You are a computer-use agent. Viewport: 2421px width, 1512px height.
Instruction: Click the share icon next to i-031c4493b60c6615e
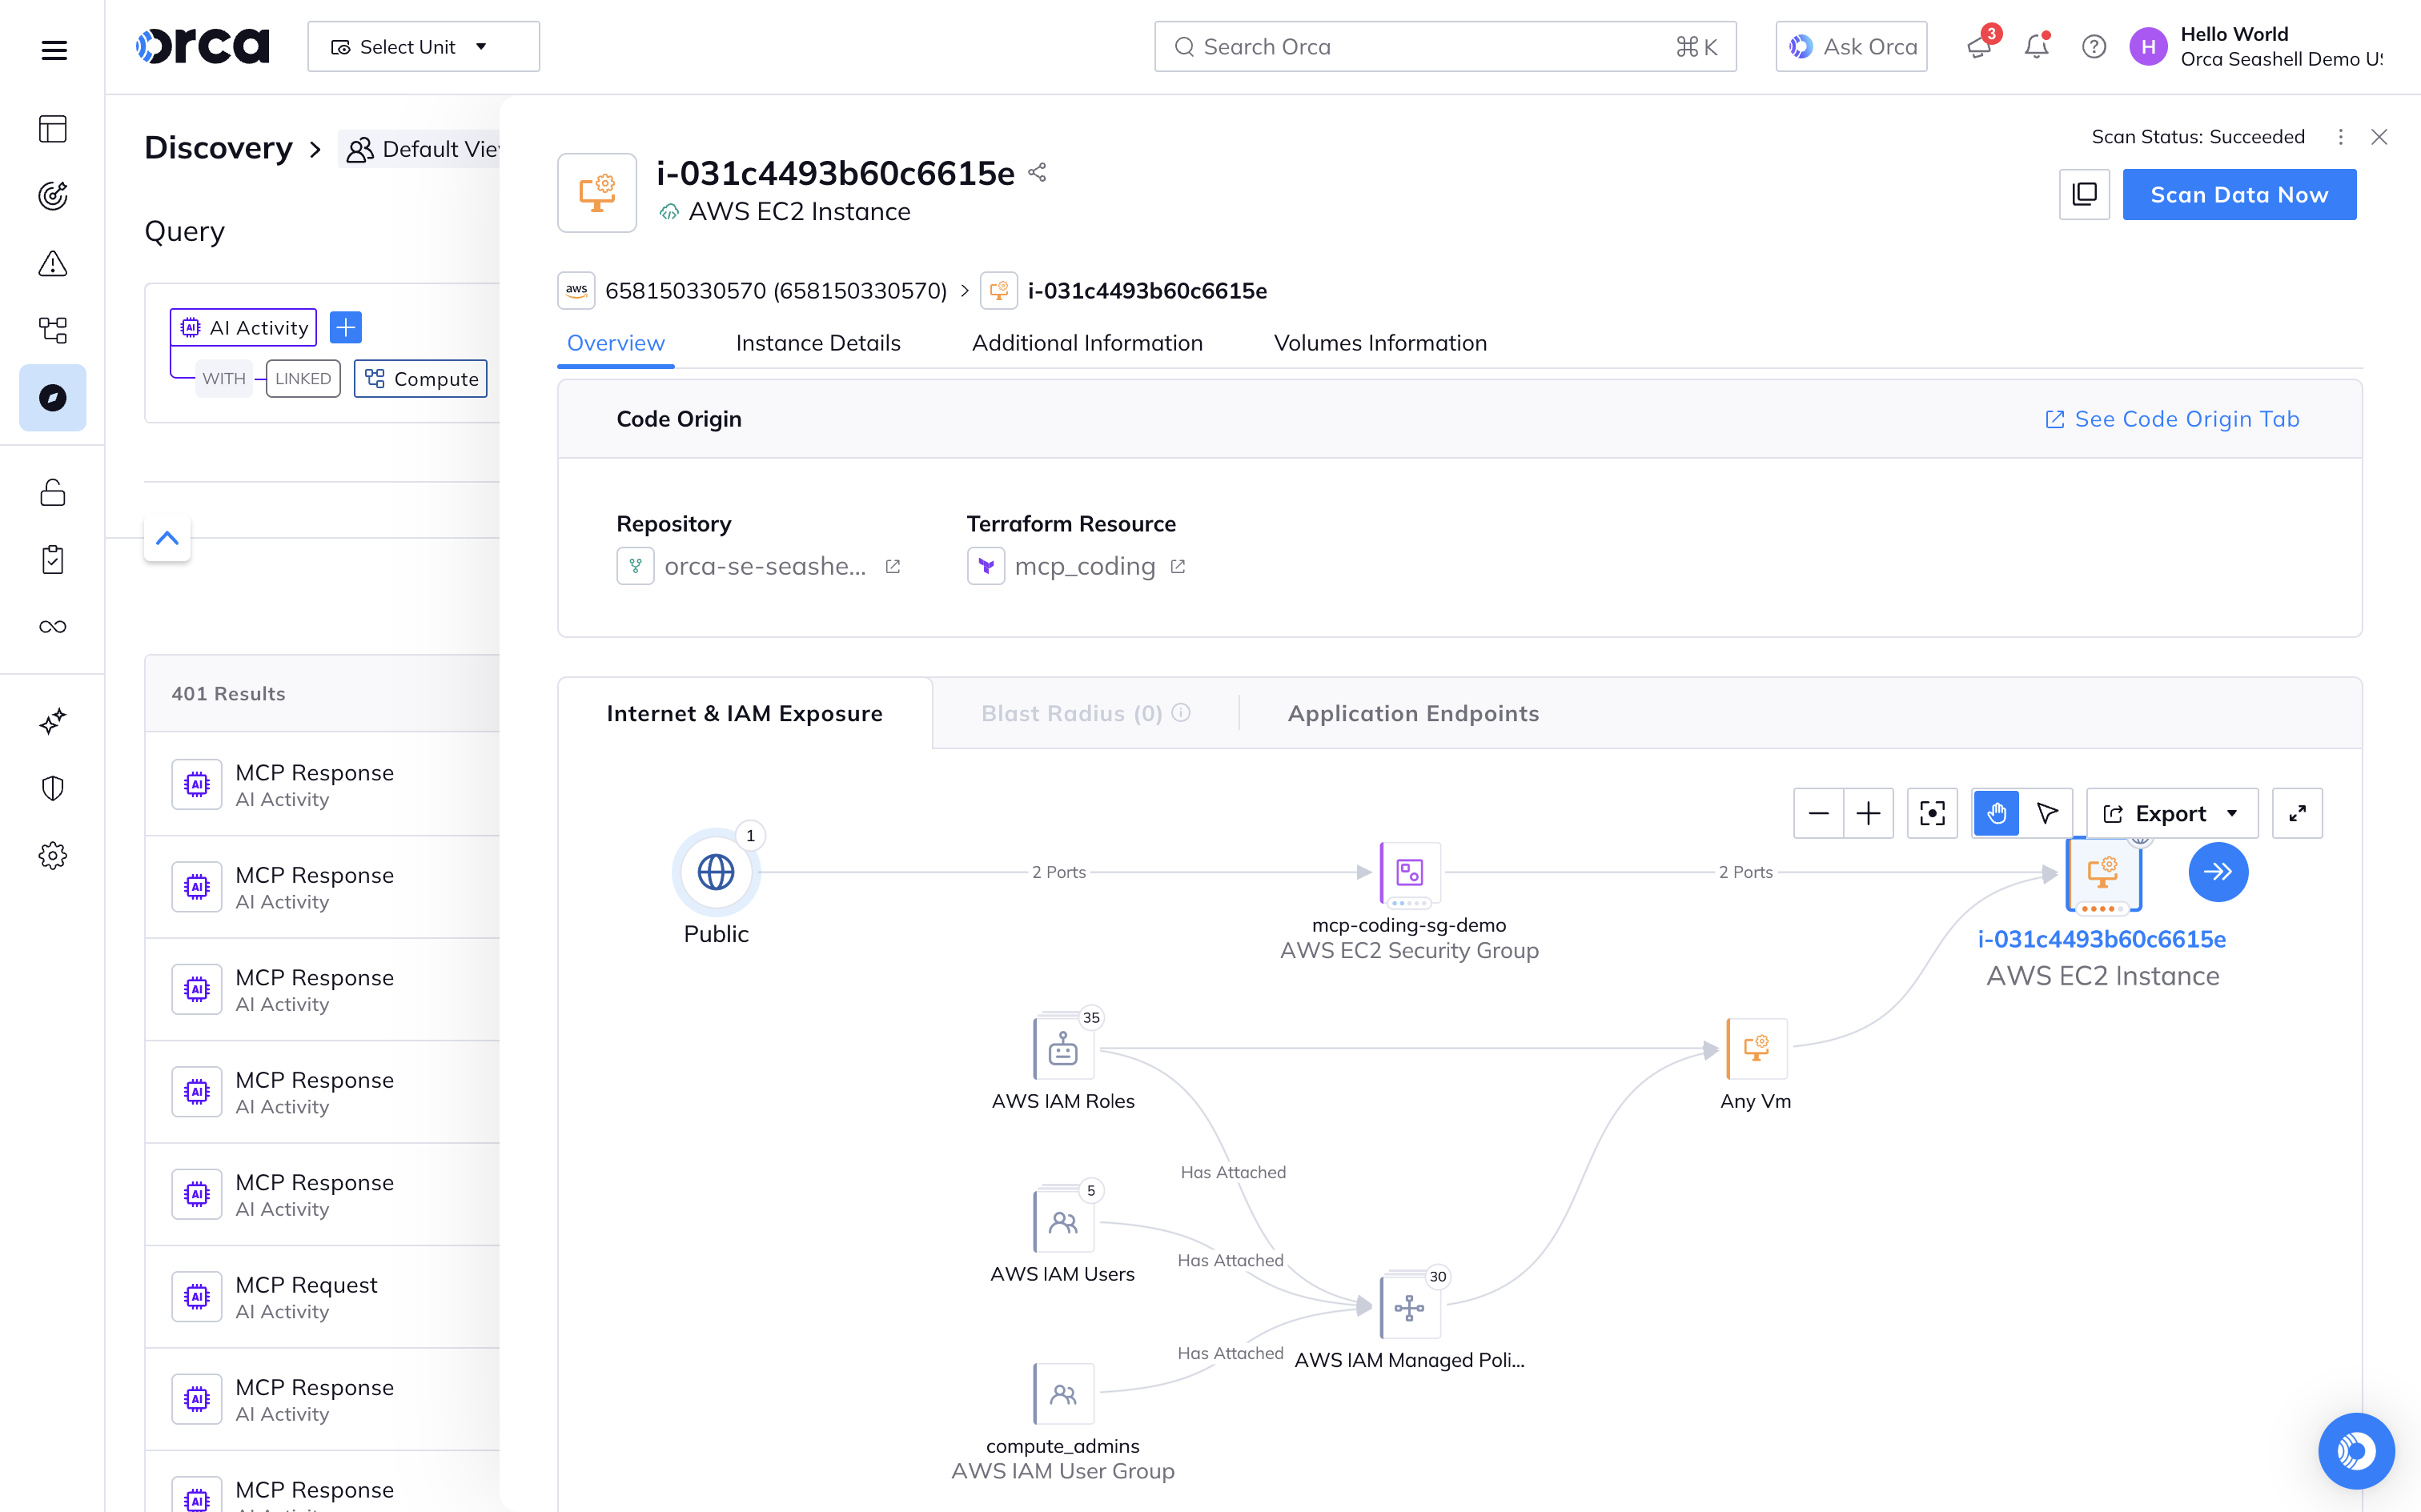tap(1037, 172)
